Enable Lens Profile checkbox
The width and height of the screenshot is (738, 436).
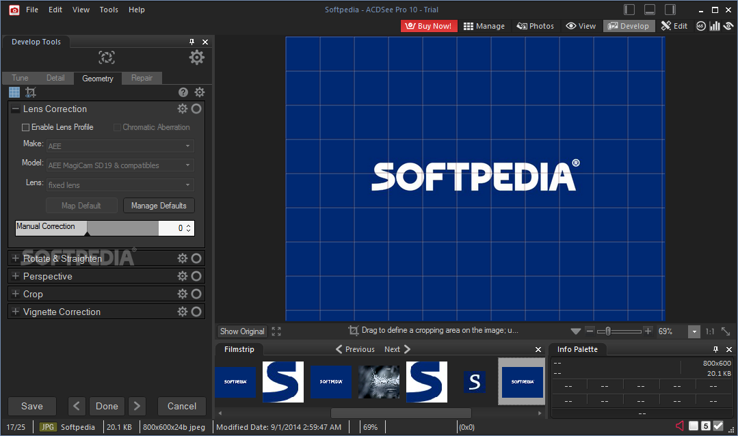click(x=26, y=128)
